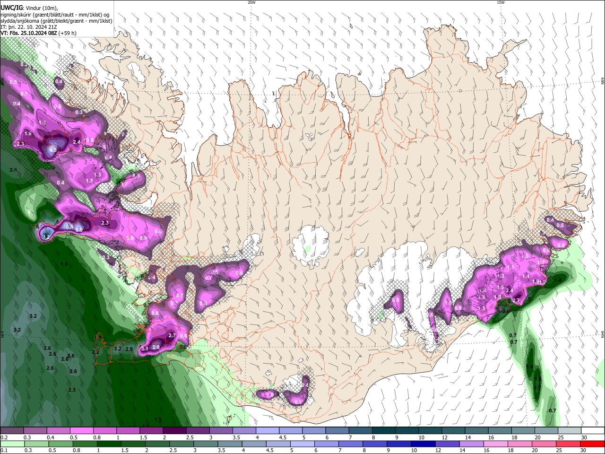Click the 1.0 value in the southeast snow area
605x454 pixels.
point(525,256)
